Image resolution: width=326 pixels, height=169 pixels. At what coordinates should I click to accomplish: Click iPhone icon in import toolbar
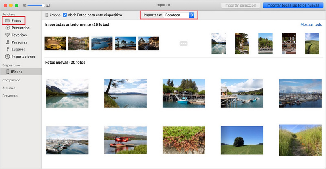46,15
